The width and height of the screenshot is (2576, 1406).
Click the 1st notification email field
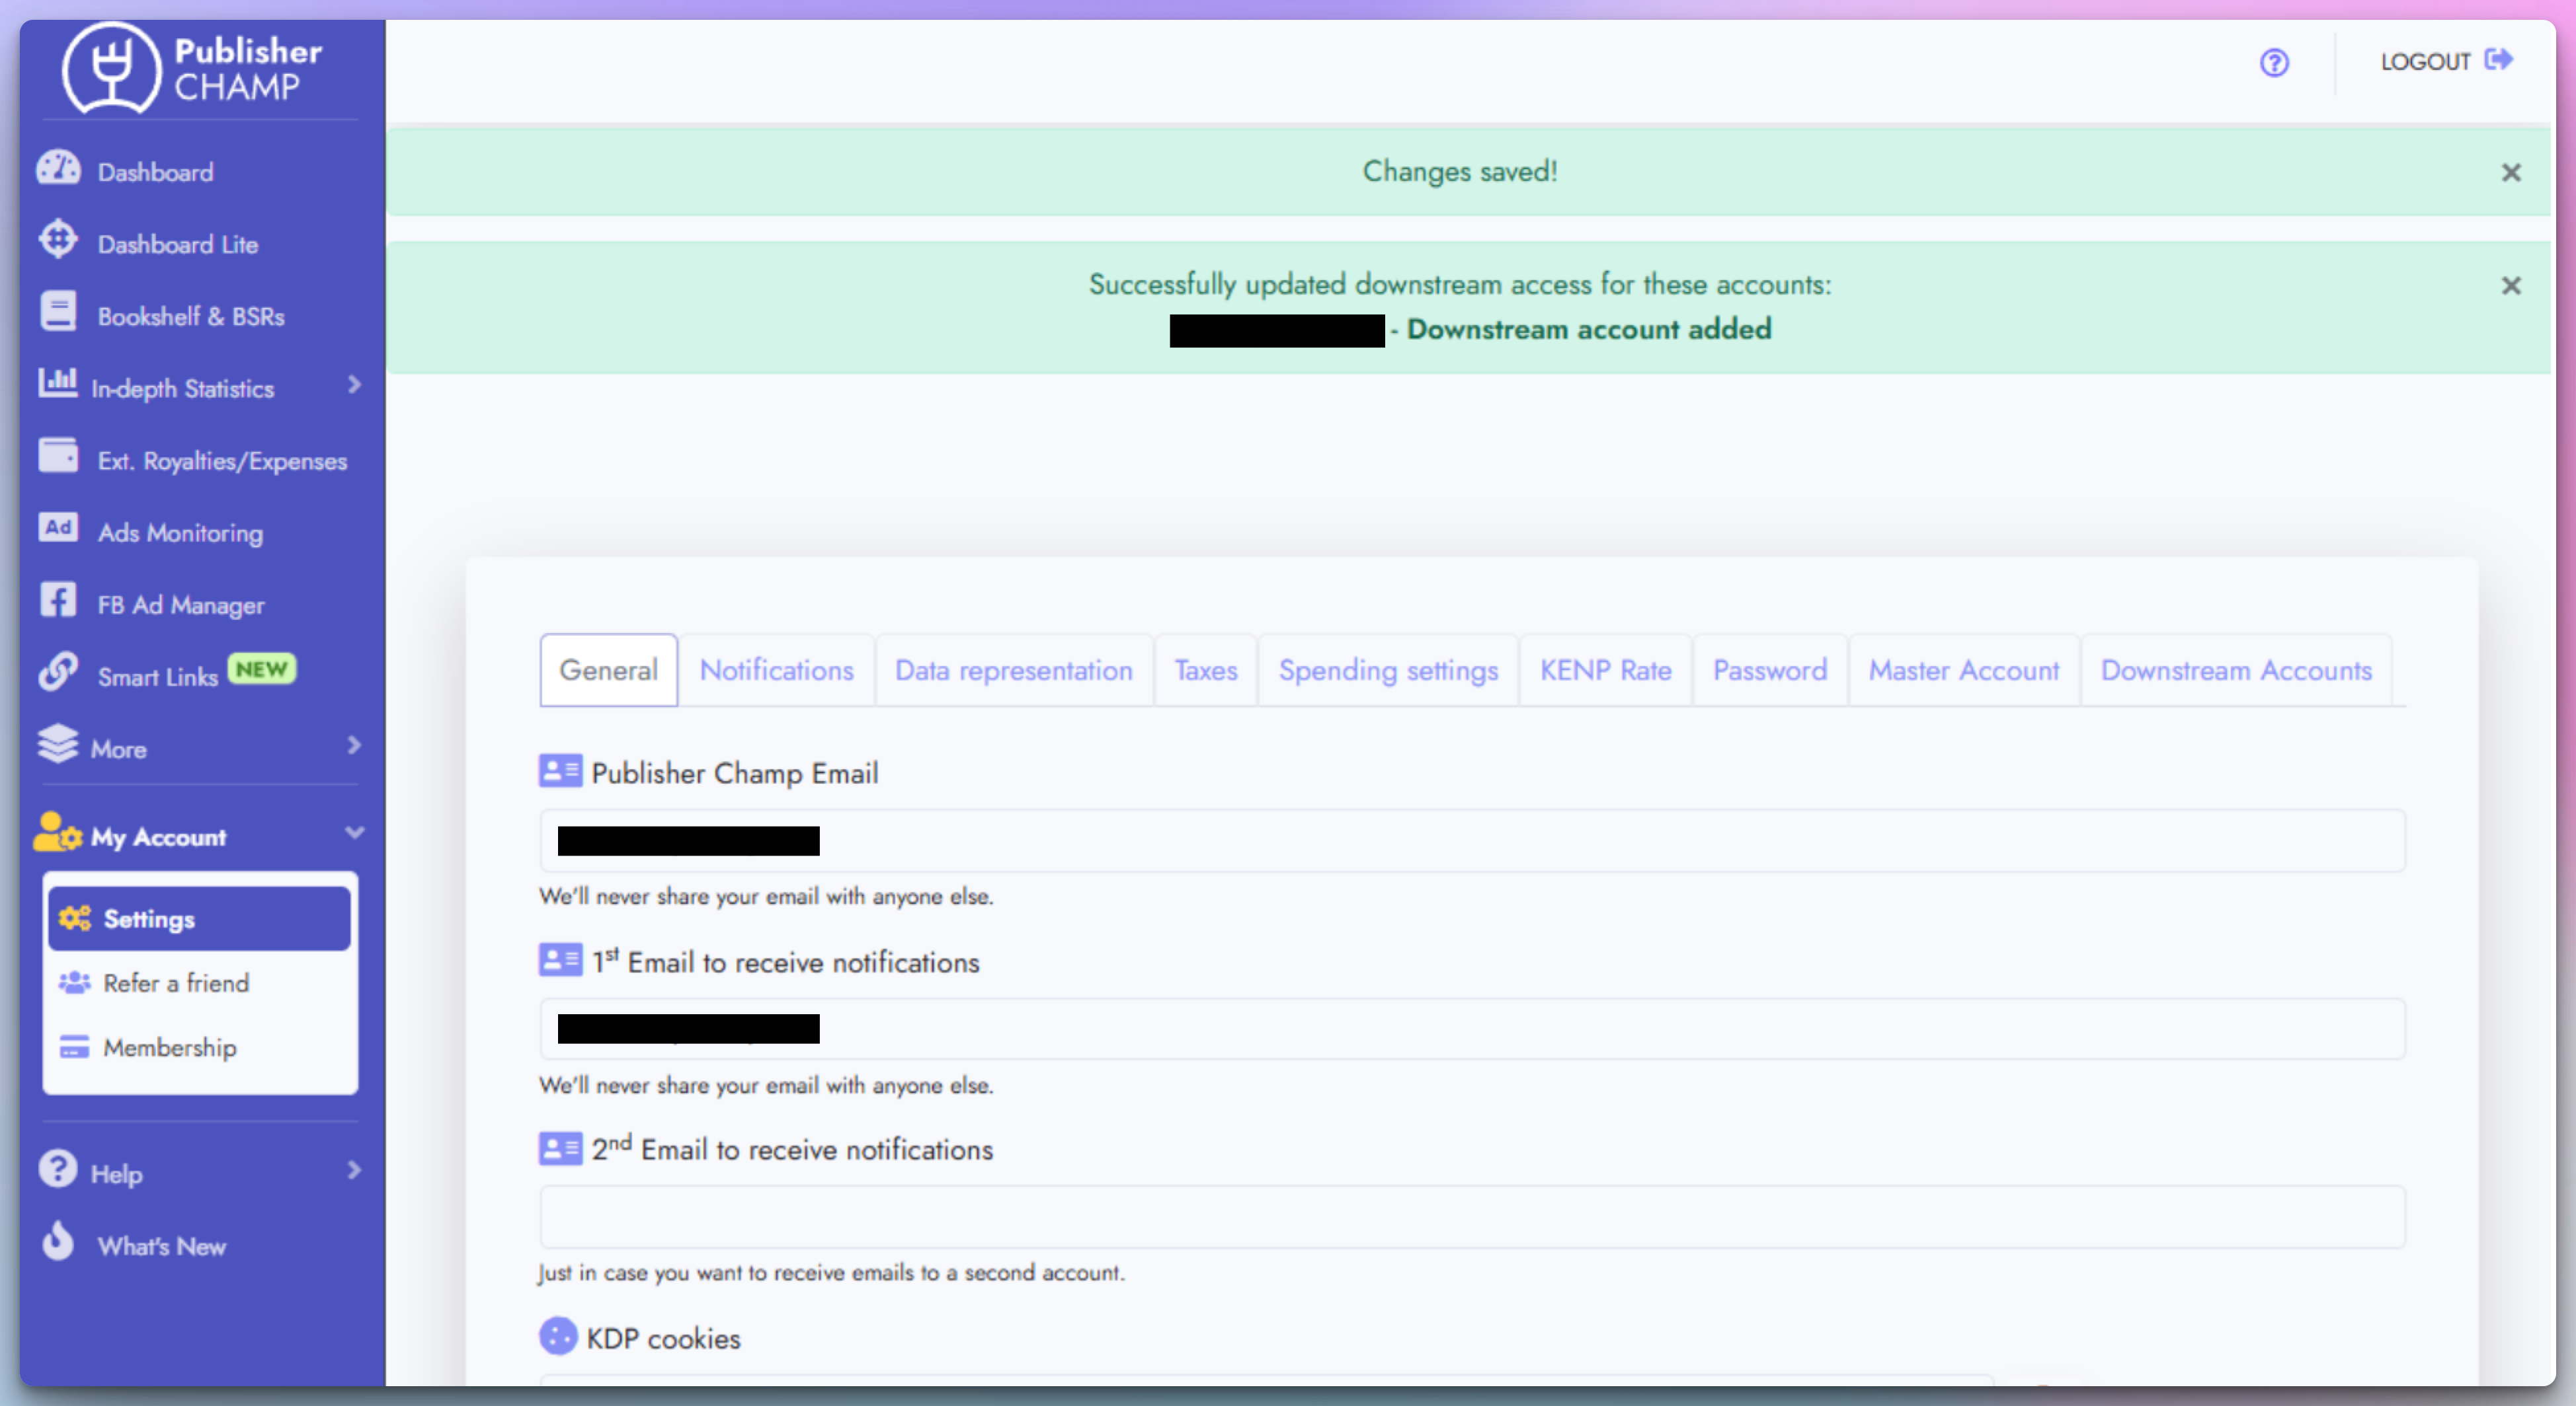pos(1472,1028)
